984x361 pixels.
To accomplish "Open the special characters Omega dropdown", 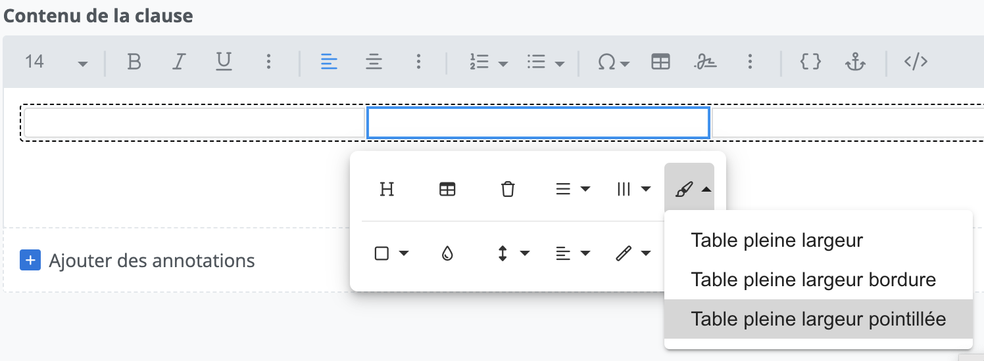I will click(x=613, y=63).
